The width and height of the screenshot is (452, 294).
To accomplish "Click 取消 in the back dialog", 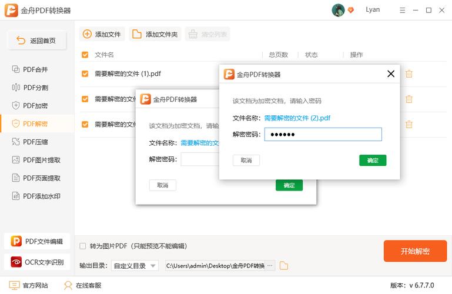I will 163,185.
